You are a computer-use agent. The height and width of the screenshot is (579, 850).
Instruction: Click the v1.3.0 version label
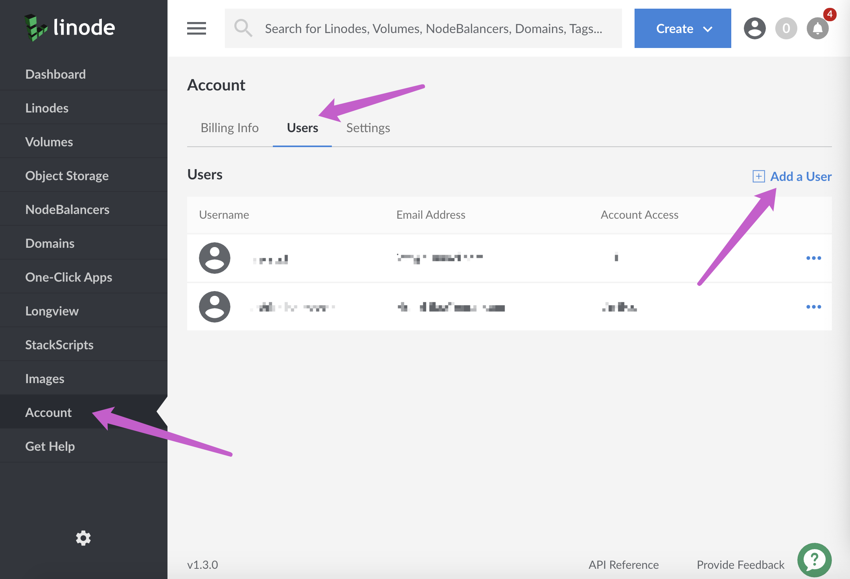(x=202, y=565)
